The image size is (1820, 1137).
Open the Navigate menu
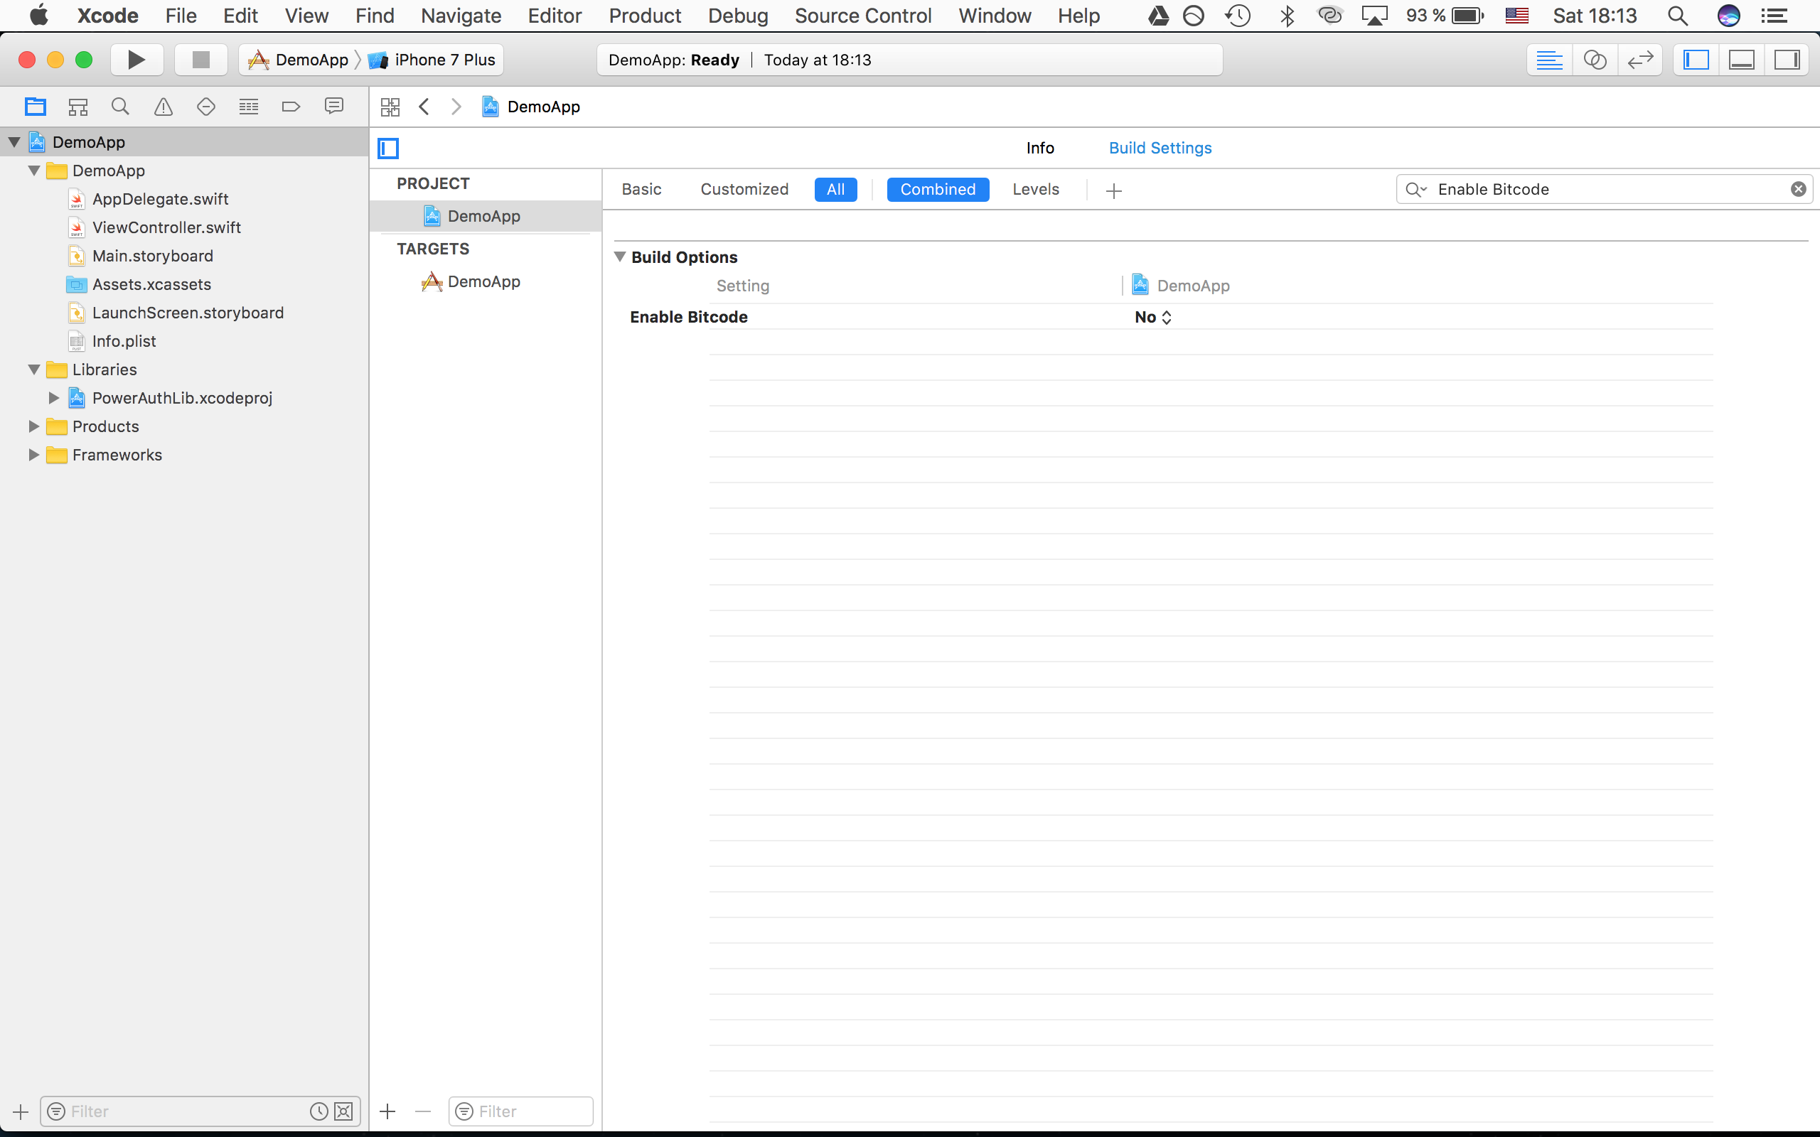tap(460, 16)
